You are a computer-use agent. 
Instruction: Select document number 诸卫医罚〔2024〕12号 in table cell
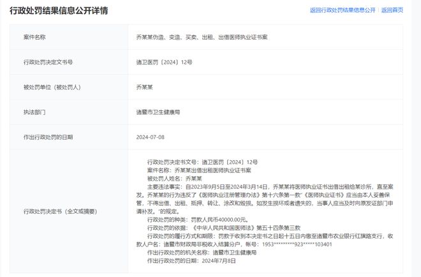pyautogui.click(x=165, y=62)
